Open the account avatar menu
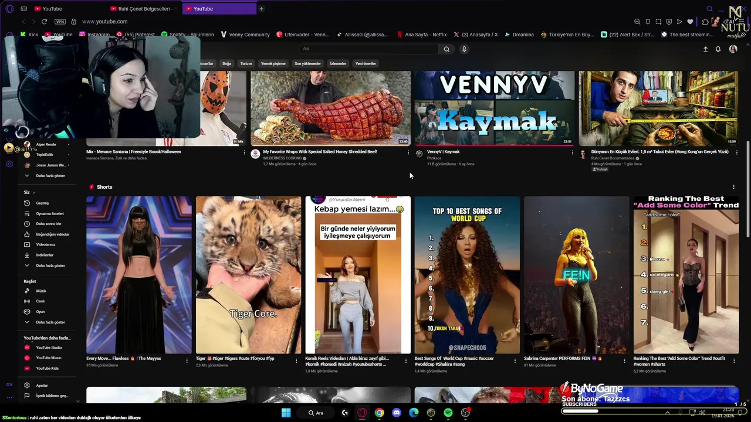This screenshot has height=422, width=751. coord(733,49)
